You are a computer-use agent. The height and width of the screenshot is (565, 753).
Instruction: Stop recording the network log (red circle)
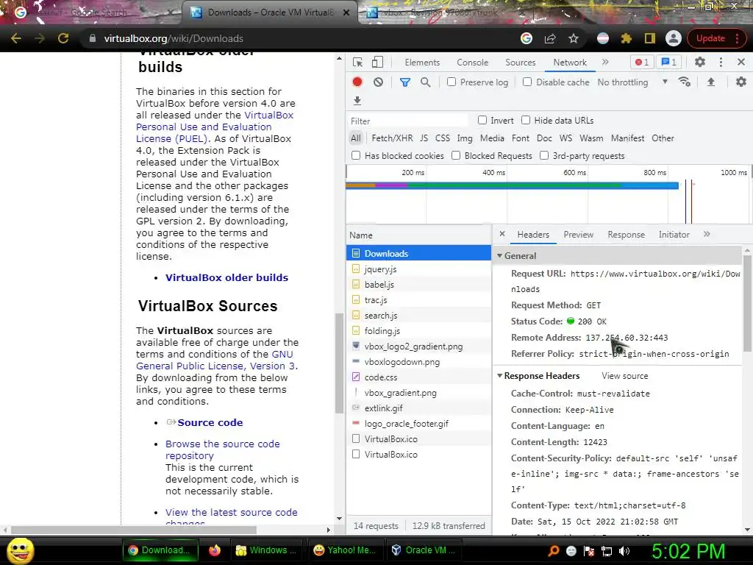click(357, 82)
